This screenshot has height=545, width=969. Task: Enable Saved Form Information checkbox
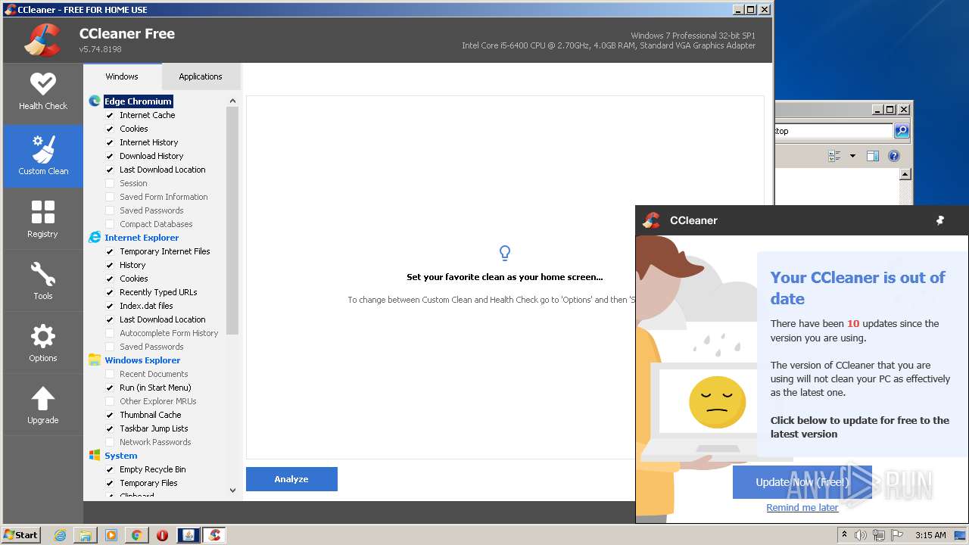coord(110,197)
